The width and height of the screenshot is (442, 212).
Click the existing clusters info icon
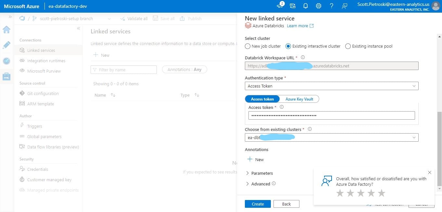(310, 129)
